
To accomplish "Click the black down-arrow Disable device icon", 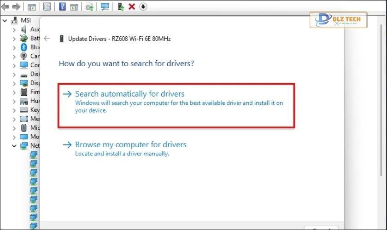I will click(x=143, y=6).
